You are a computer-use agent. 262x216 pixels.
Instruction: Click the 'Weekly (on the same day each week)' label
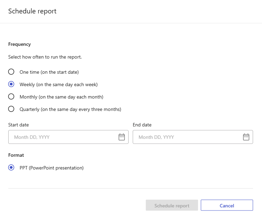tap(59, 84)
